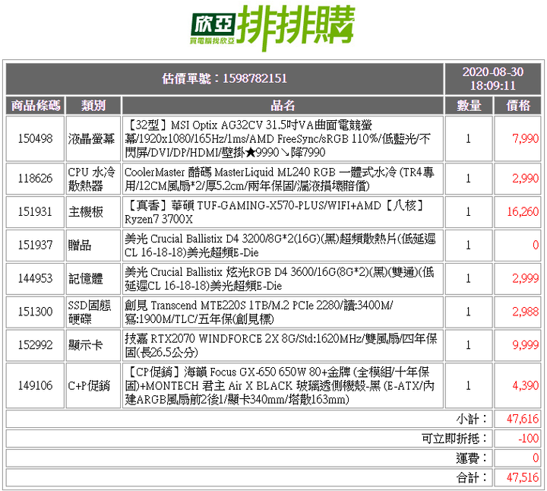Click the price 2,988
Viewport: 547px width, 491px height.
(526, 312)
